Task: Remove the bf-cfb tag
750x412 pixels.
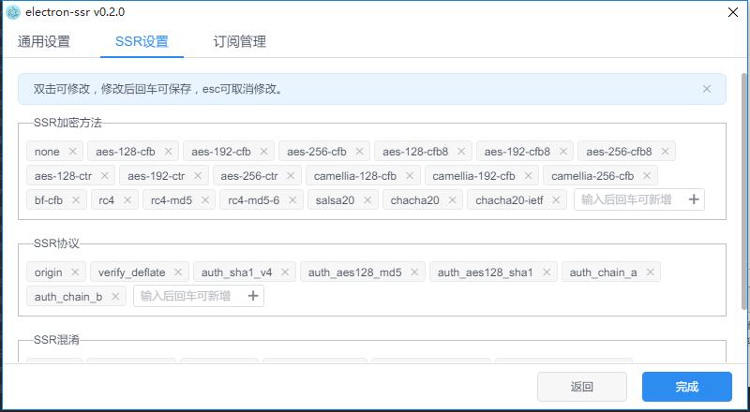Action: tap(76, 199)
